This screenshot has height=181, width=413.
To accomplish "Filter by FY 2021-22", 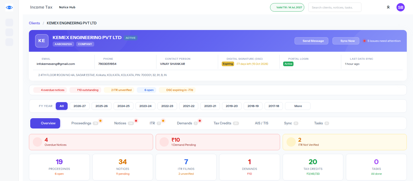I will (x=189, y=106).
